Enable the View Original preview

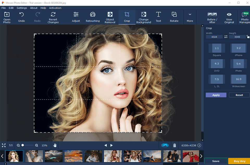(229, 17)
